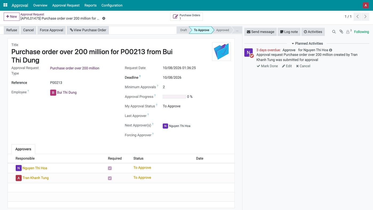Image resolution: width=373 pixels, height=210 pixels.
Task: Go to next record arrow
Action: point(366,17)
